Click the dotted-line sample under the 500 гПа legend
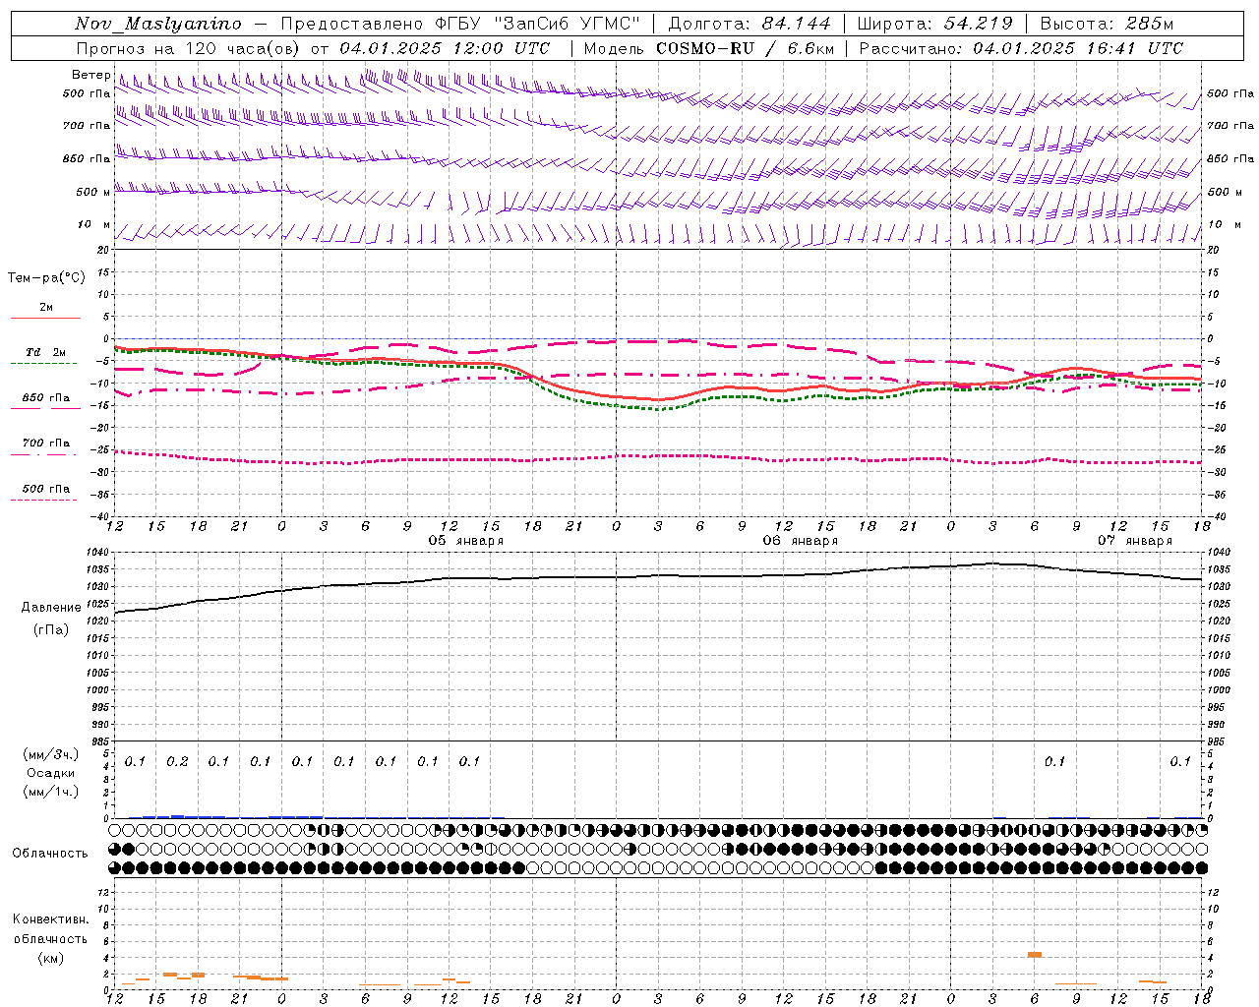Image resolution: width=1259 pixels, height=1007 pixels. tap(44, 500)
